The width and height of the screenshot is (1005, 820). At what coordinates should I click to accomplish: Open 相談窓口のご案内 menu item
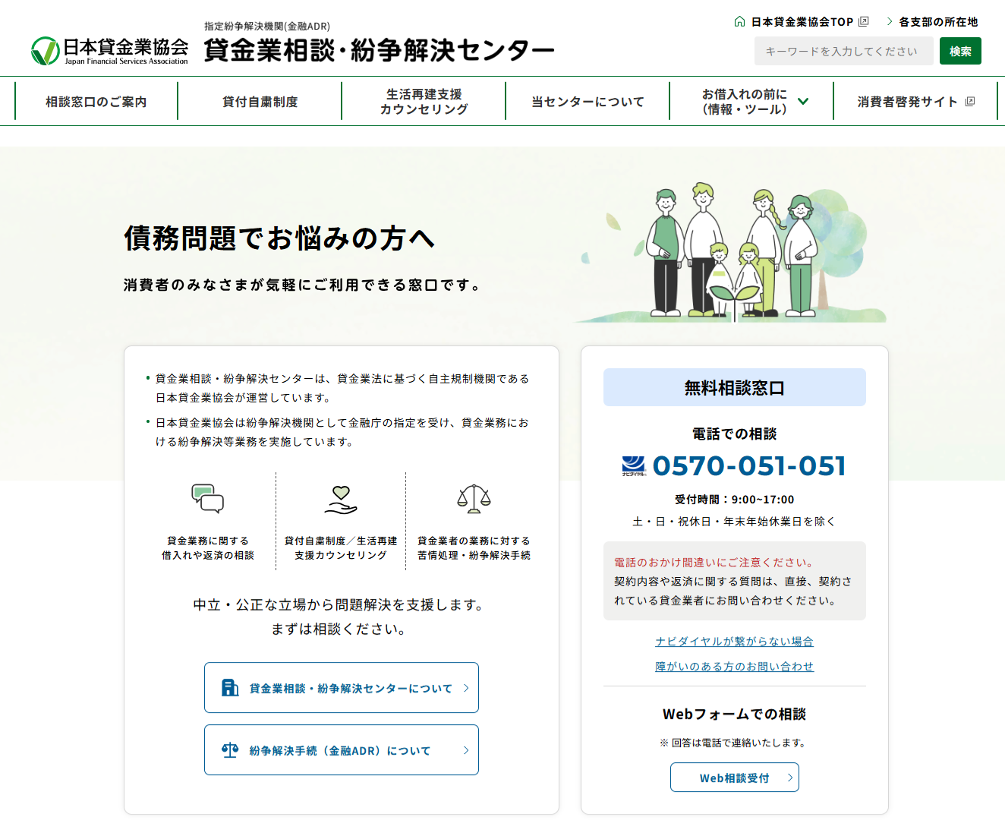(96, 102)
